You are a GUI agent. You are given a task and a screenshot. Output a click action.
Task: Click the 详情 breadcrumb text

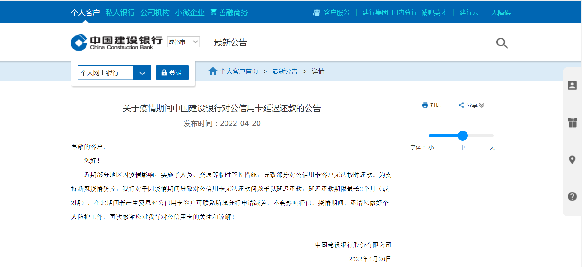point(318,71)
